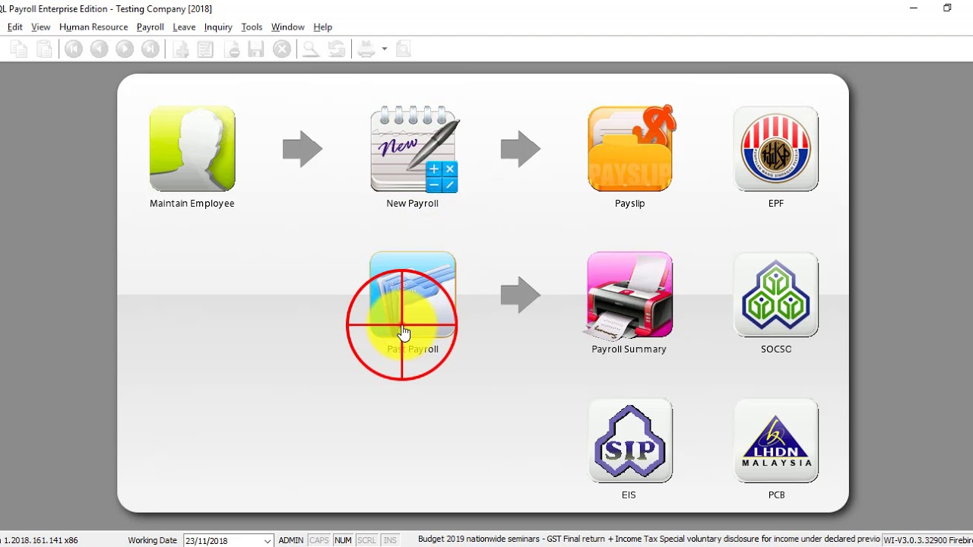The height and width of the screenshot is (547, 973).
Task: Open the Payroll Summary printer icon
Action: point(629,295)
